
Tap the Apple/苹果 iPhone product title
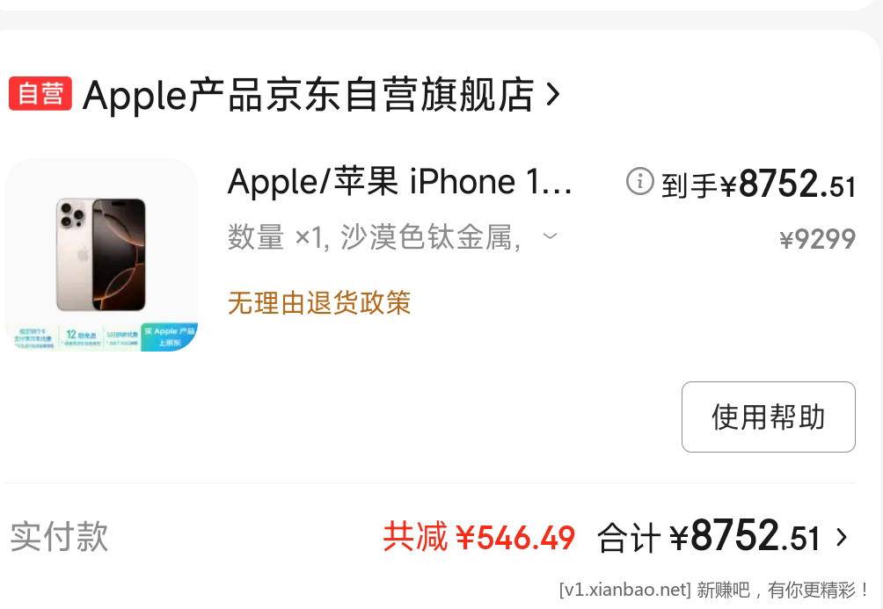point(400,182)
